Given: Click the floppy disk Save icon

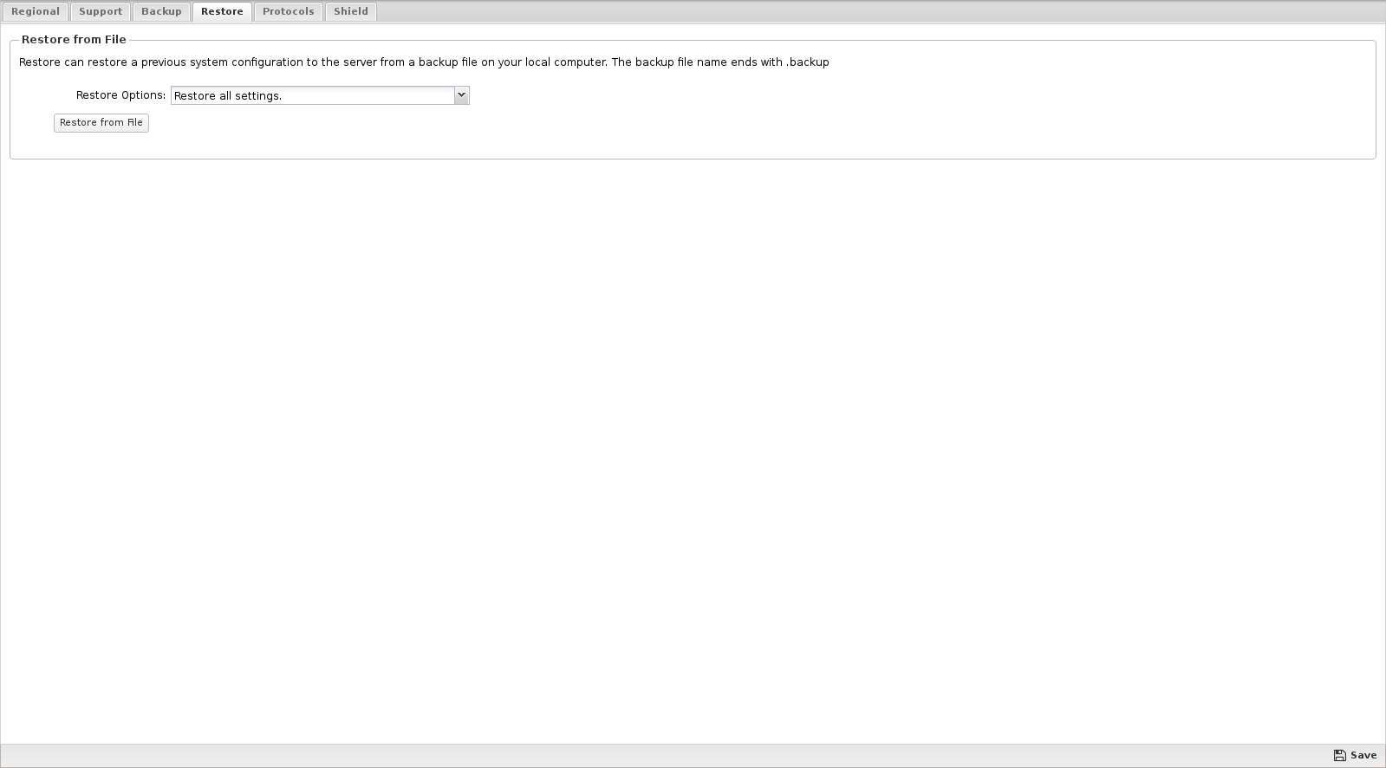Looking at the screenshot, I should 1340,755.
